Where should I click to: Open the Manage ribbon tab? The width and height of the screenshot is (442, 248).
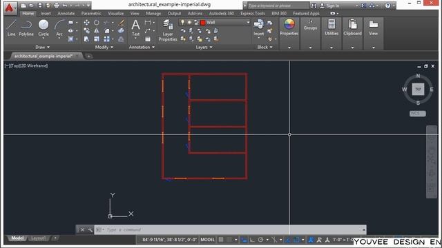[153, 13]
